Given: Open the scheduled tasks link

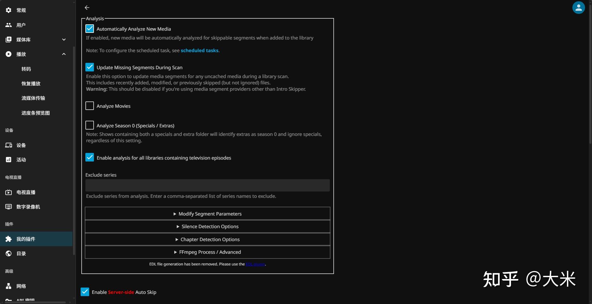Looking at the screenshot, I should 199,51.
